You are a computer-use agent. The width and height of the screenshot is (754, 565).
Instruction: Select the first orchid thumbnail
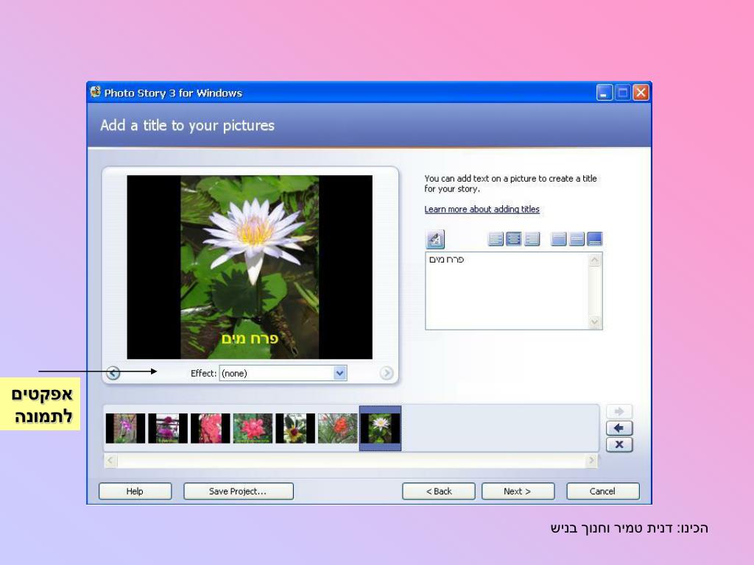[x=125, y=428]
